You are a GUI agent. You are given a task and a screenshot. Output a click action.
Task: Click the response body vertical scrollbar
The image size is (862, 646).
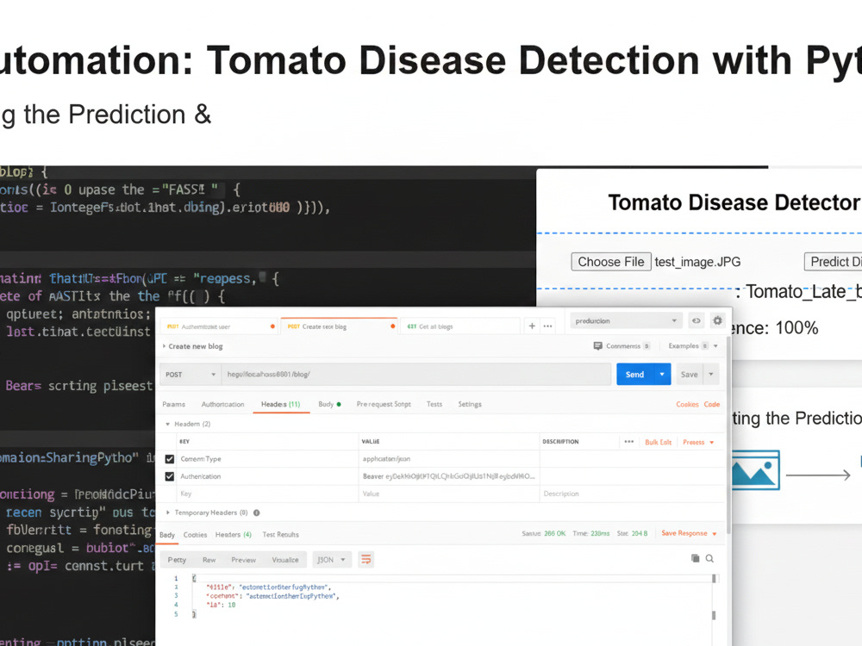point(714,597)
